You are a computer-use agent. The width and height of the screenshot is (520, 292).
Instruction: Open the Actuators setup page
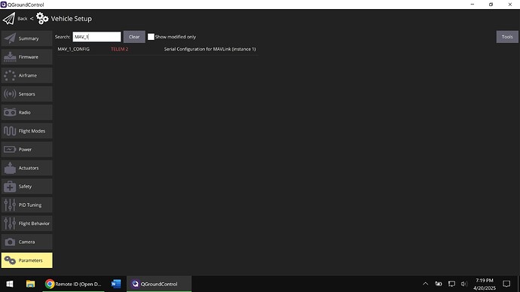(x=27, y=168)
